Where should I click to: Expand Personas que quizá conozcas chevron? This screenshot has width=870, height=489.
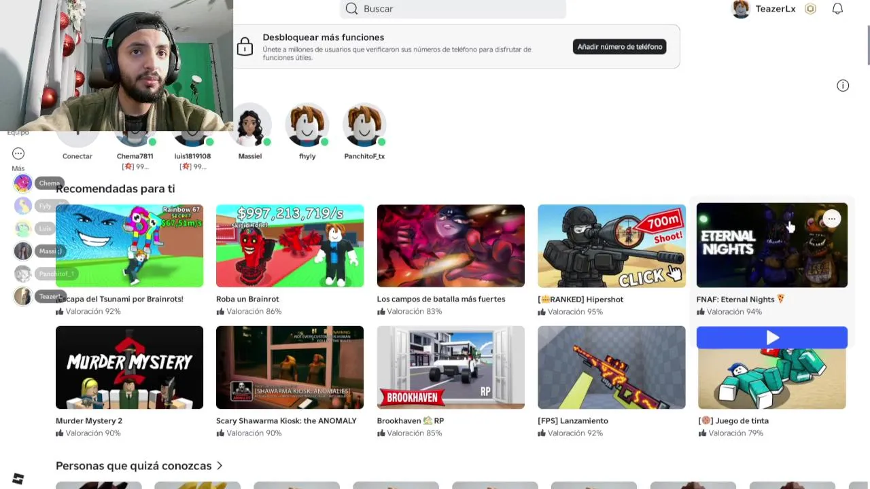220,466
